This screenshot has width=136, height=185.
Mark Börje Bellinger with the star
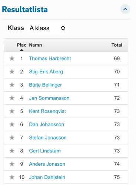(12, 85)
